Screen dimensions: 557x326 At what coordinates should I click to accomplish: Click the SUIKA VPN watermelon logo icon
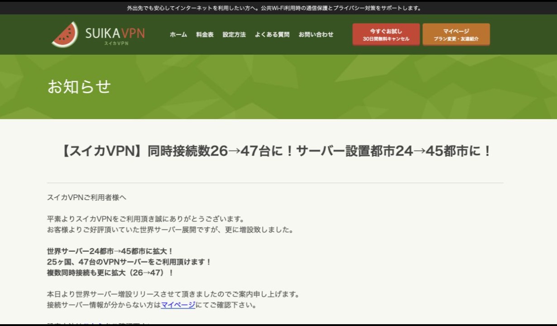coord(65,35)
